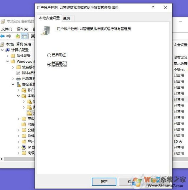Open the 文件(F) menu
Viewport: 188px width, 190px height.
[x=7, y=29]
